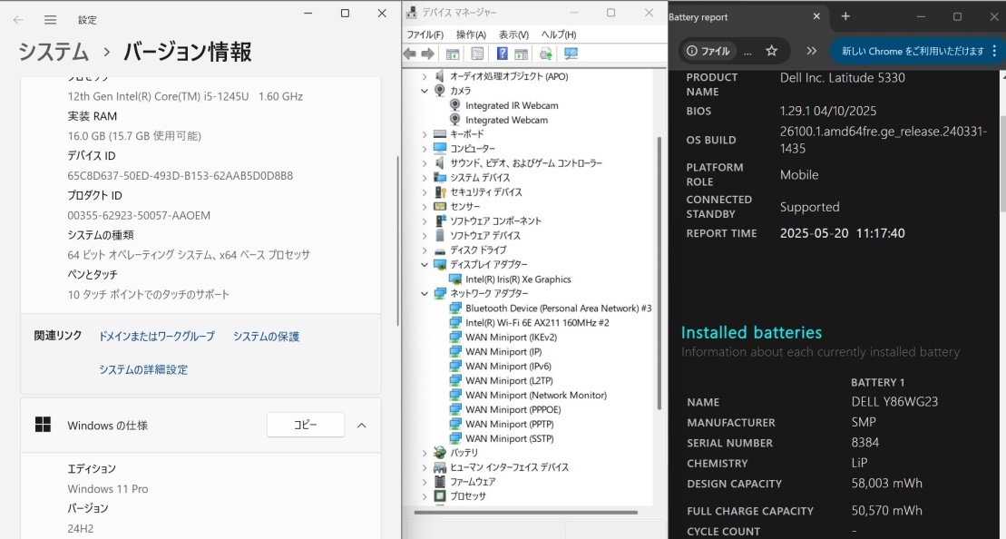This screenshot has width=1006, height=539.
Task: Click the product ID 00355-62923-50057-AAOEM
Action: pos(139,216)
